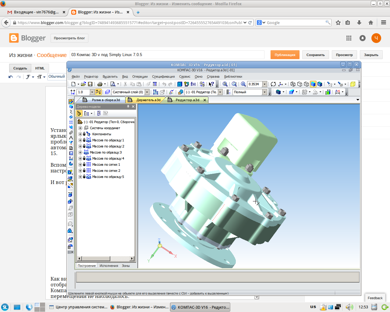Open the Google apps grid in Blogger
Image resolution: width=390 pixels, height=312 pixels.
coord(349,38)
